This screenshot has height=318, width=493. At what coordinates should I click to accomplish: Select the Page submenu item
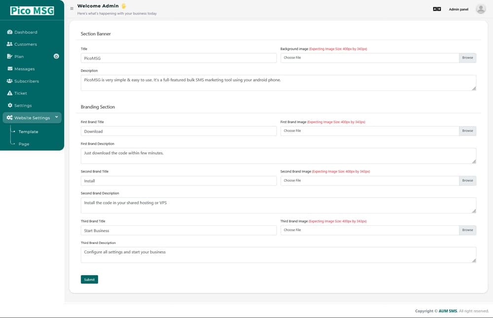pos(24,144)
